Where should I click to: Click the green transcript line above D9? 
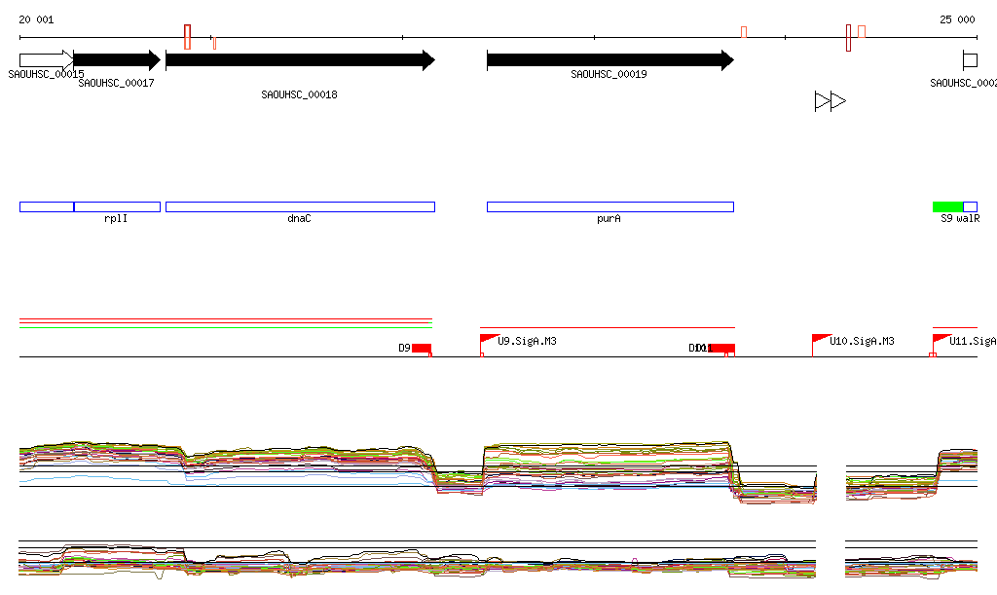pos(226,327)
